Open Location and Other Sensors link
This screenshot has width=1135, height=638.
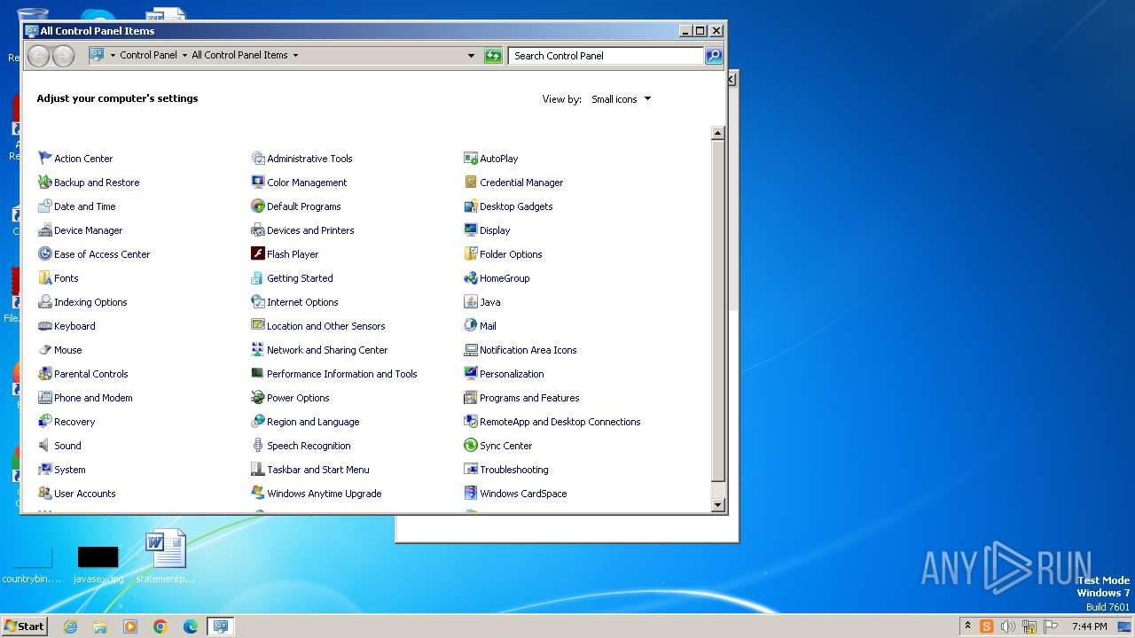coord(326,326)
